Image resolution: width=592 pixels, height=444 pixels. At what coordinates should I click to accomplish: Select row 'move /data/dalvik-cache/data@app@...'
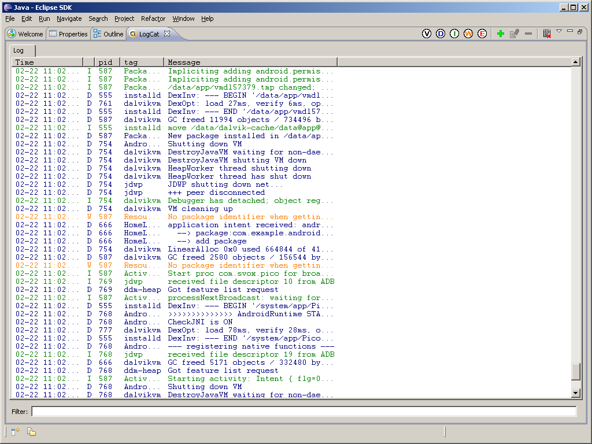click(x=291, y=128)
